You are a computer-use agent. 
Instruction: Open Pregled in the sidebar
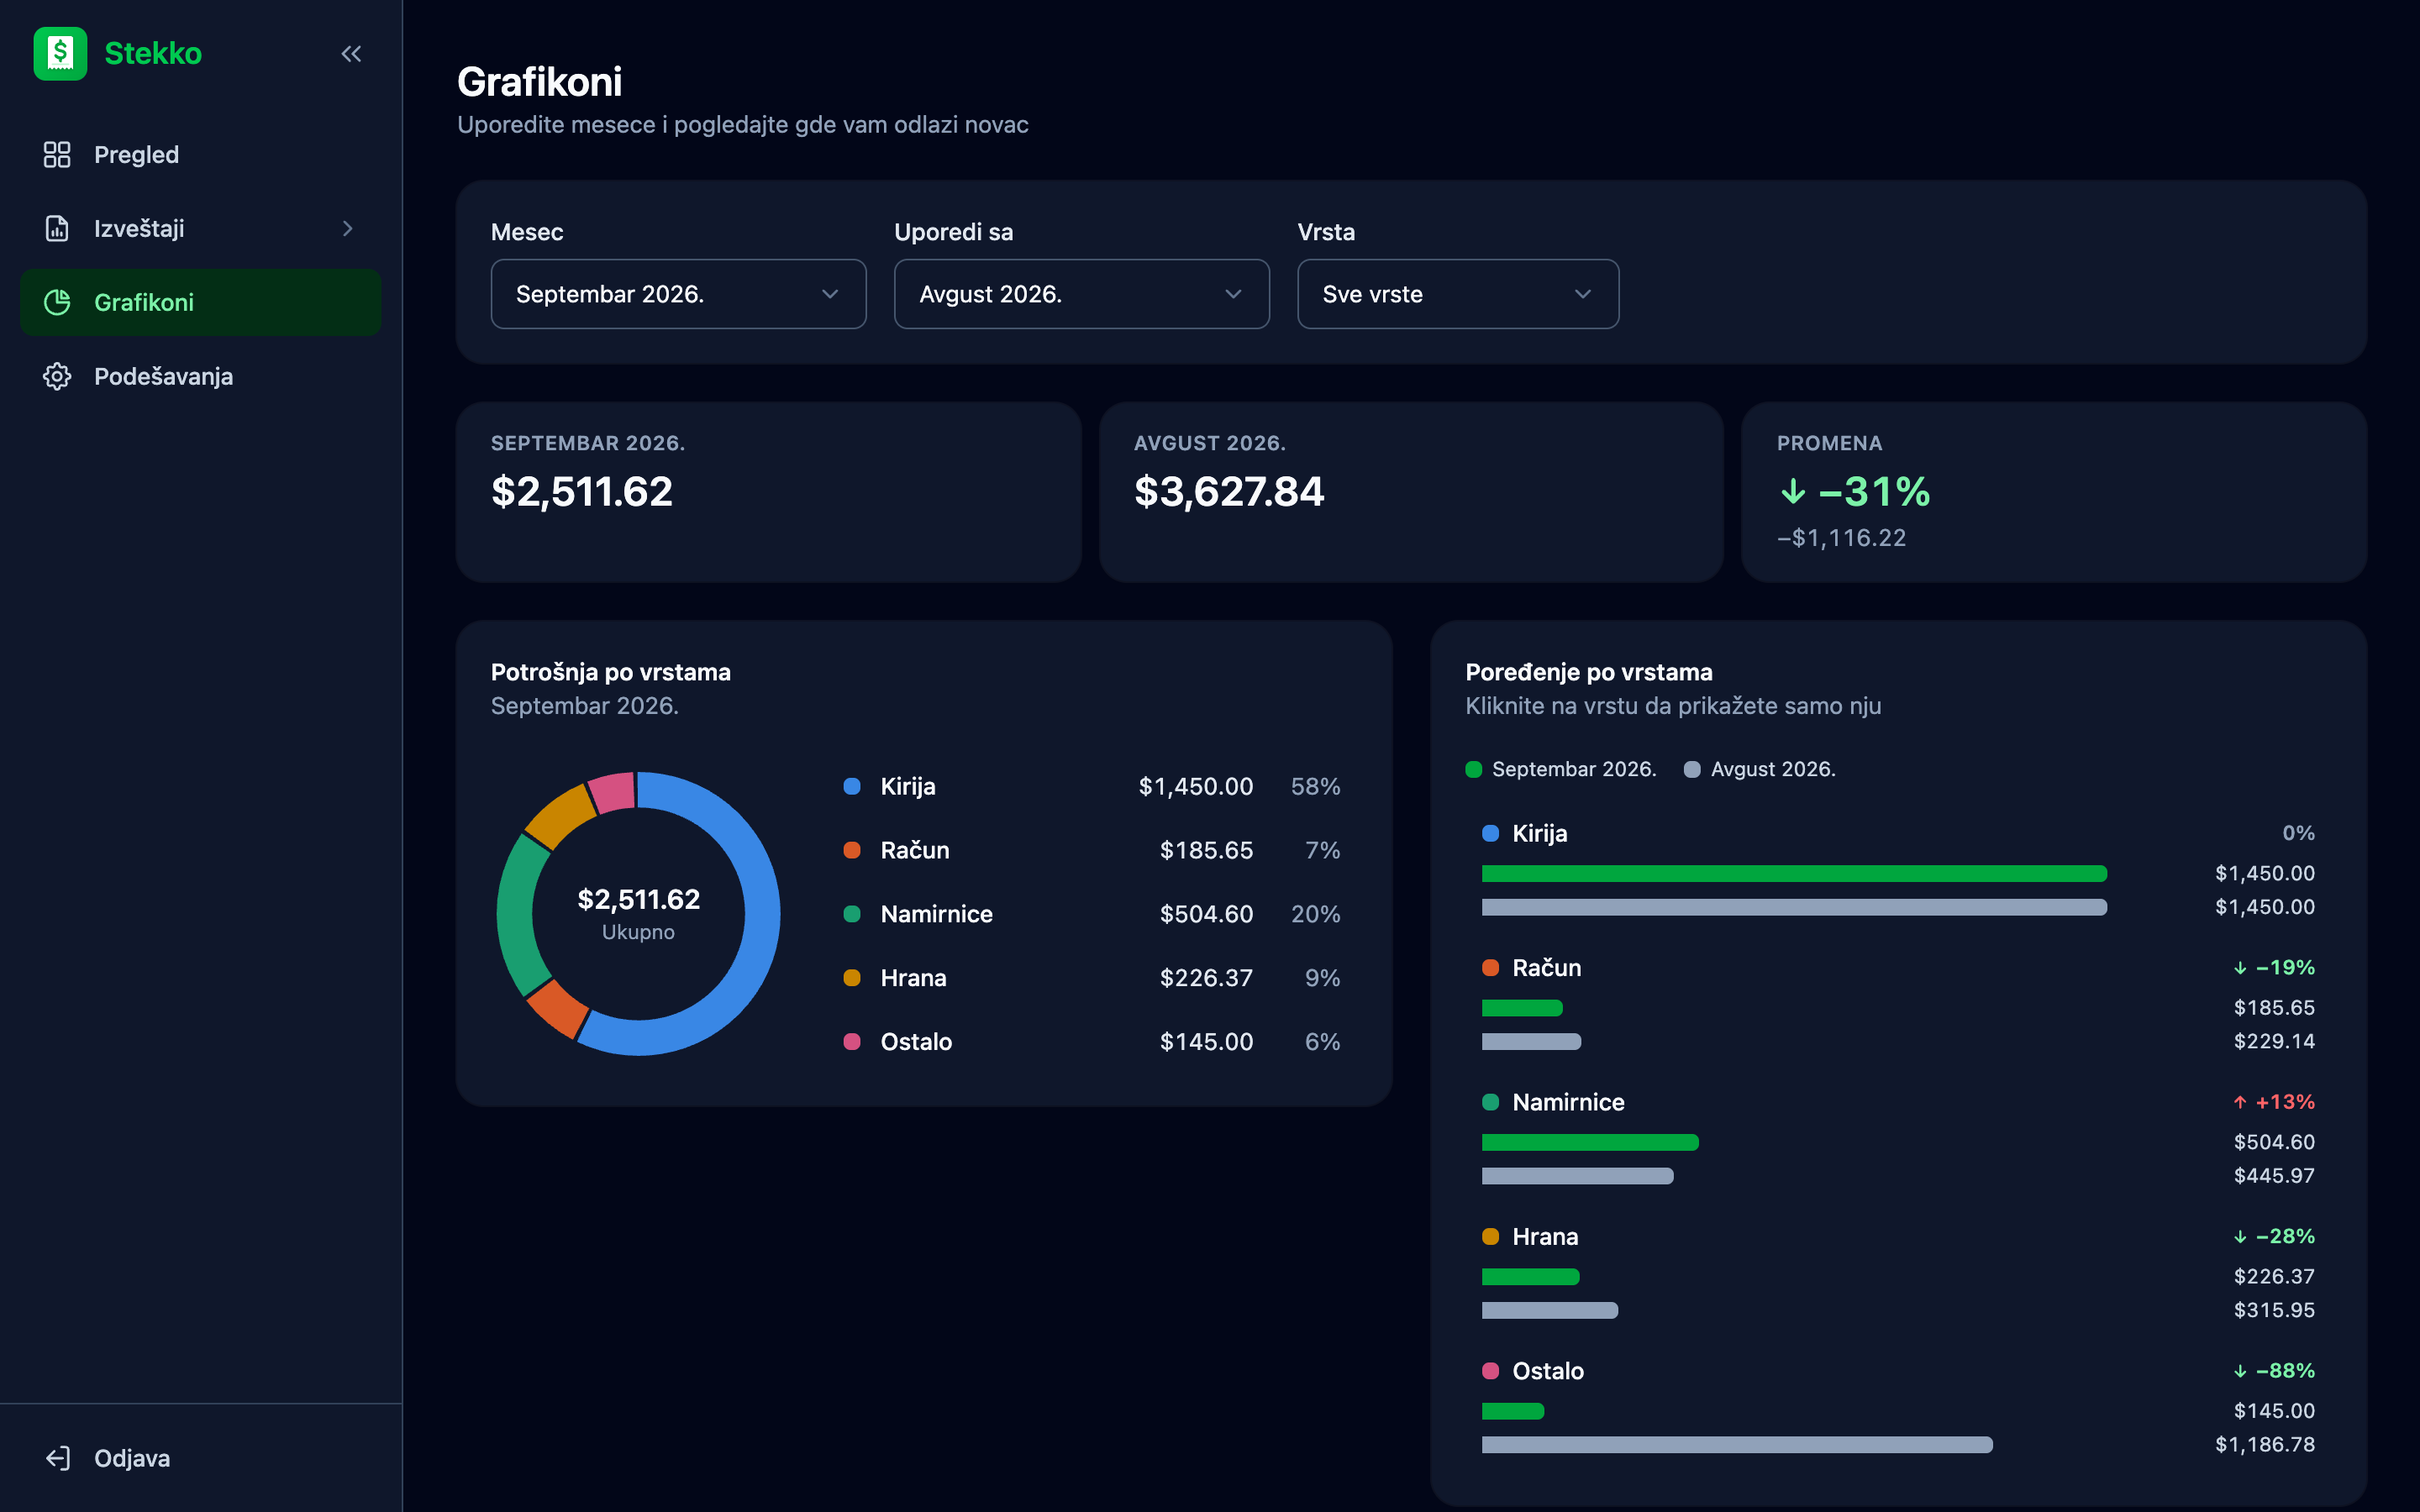click(x=200, y=154)
